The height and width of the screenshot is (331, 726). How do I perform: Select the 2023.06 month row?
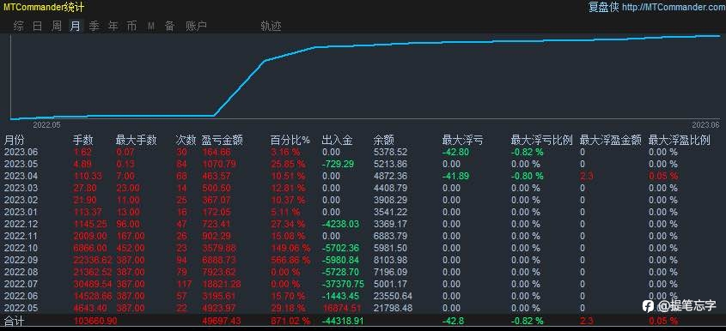point(363,152)
